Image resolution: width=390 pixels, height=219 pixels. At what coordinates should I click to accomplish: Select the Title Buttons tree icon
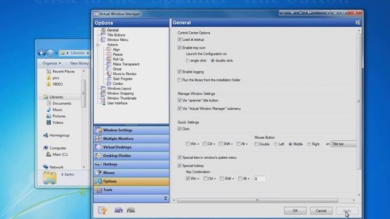point(103,35)
